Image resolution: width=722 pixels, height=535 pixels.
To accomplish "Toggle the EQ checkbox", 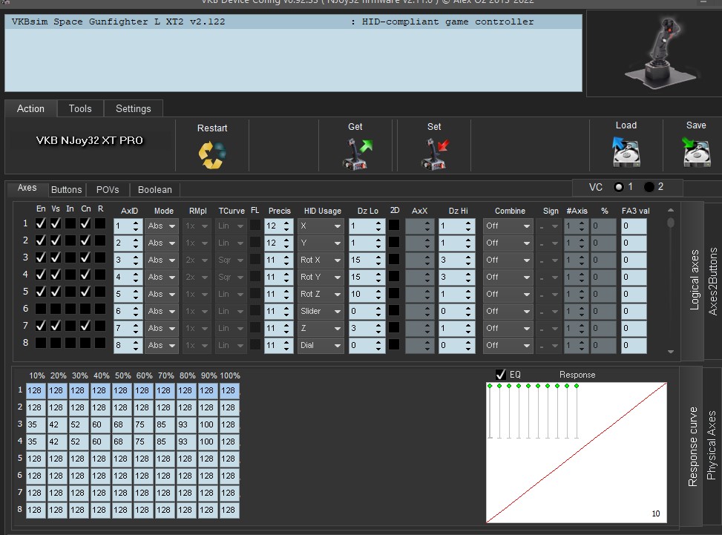I will [501, 374].
